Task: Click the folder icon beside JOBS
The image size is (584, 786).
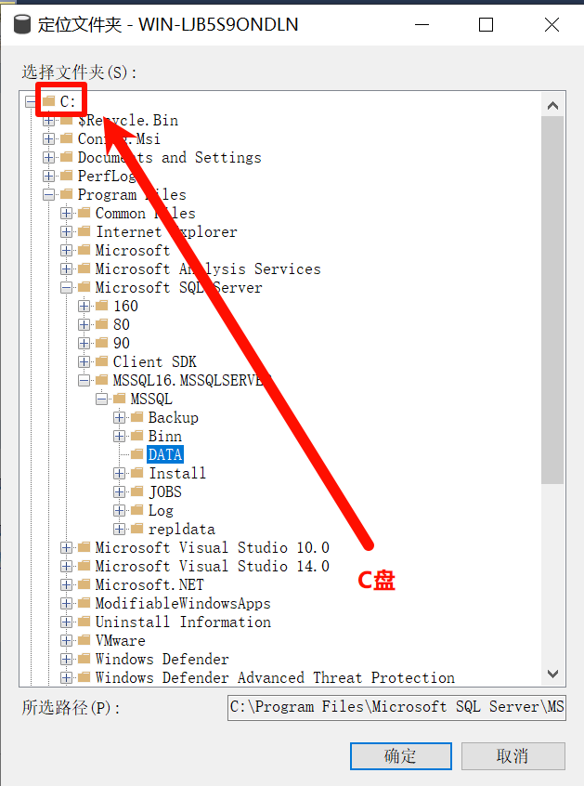Action: tap(136, 491)
